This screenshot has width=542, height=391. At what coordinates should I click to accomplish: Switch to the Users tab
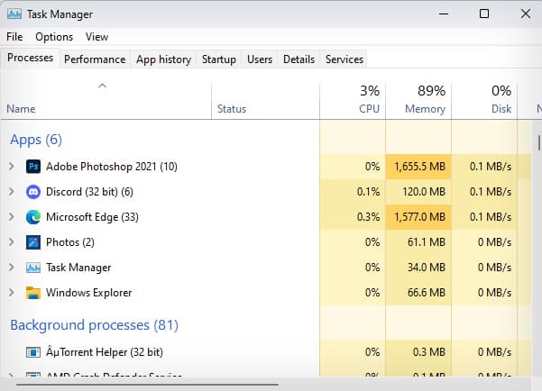pyautogui.click(x=260, y=59)
